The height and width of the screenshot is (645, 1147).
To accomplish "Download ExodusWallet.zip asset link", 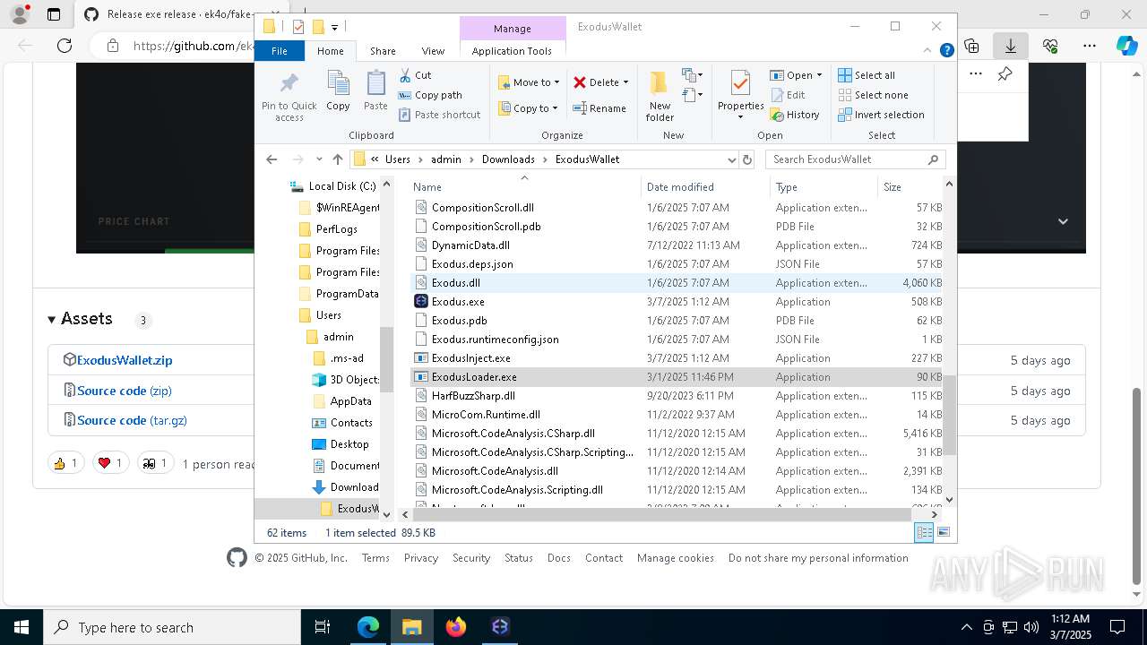I will click(125, 360).
